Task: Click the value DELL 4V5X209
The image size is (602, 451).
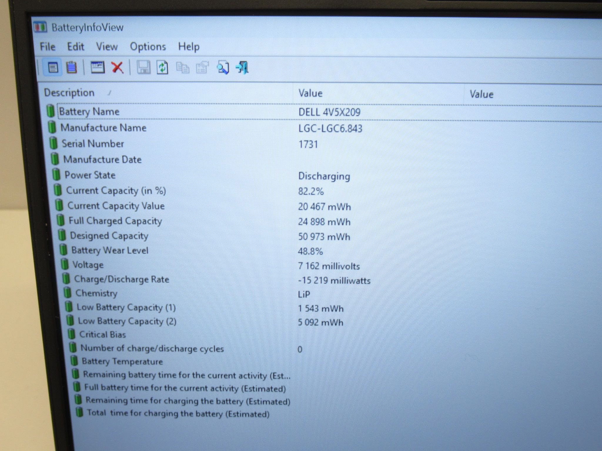Action: (329, 112)
